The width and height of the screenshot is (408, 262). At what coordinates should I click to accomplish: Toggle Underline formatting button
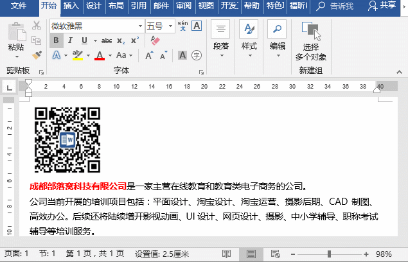pos(84,40)
